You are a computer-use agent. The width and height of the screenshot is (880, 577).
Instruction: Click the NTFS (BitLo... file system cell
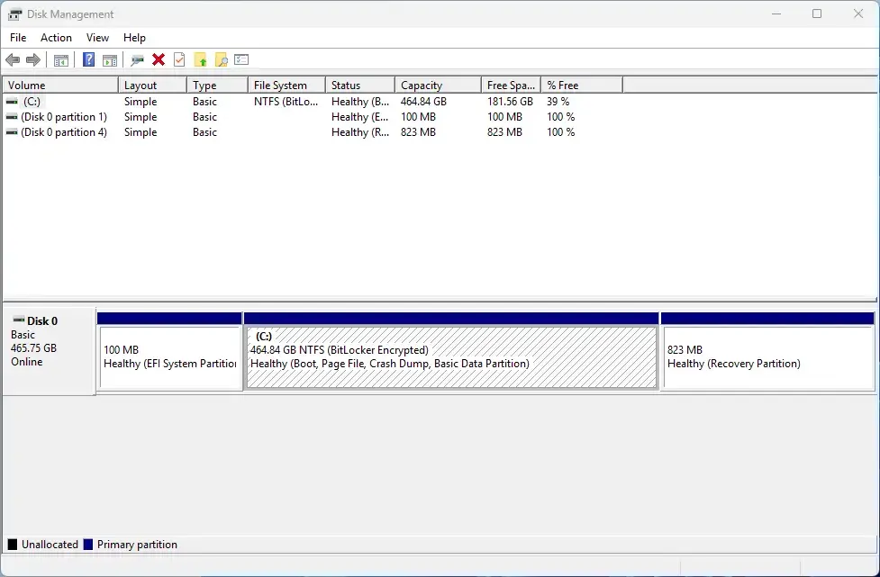[x=286, y=102]
